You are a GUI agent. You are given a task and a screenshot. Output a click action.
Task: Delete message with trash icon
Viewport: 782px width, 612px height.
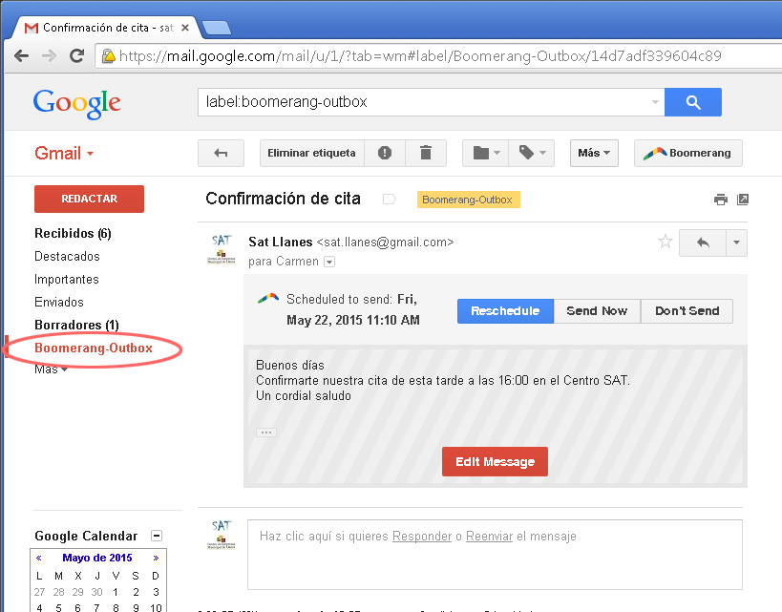(x=426, y=153)
